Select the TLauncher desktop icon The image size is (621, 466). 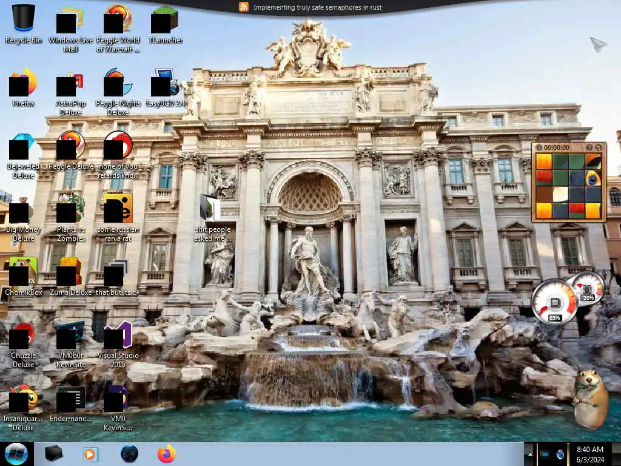coord(165,24)
